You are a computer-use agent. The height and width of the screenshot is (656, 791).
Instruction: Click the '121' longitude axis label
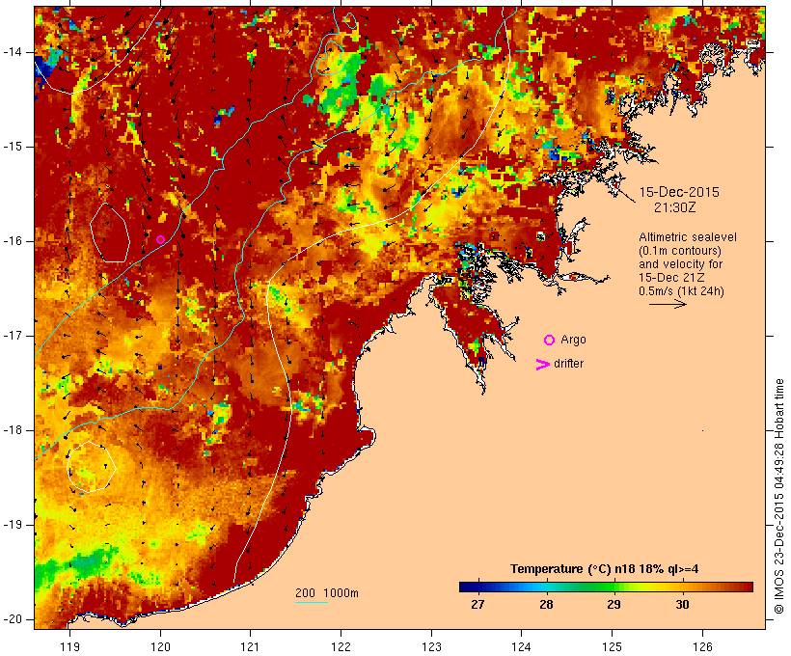tap(250, 646)
